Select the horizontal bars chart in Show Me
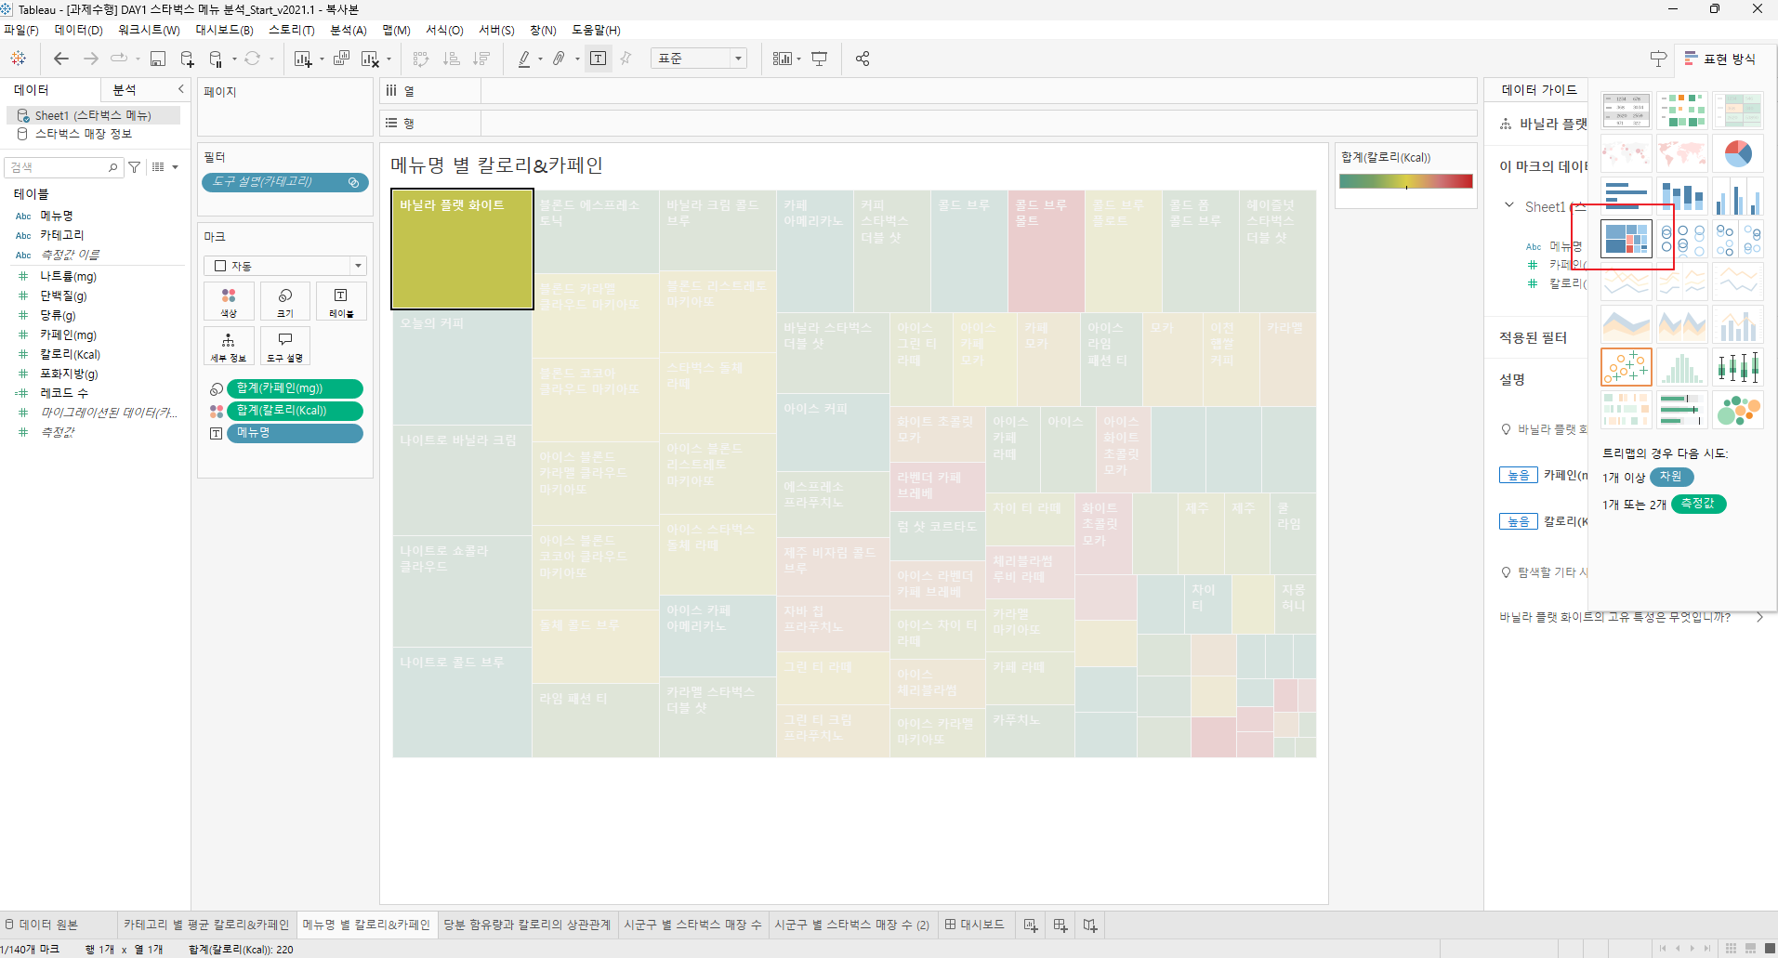 point(1627,196)
